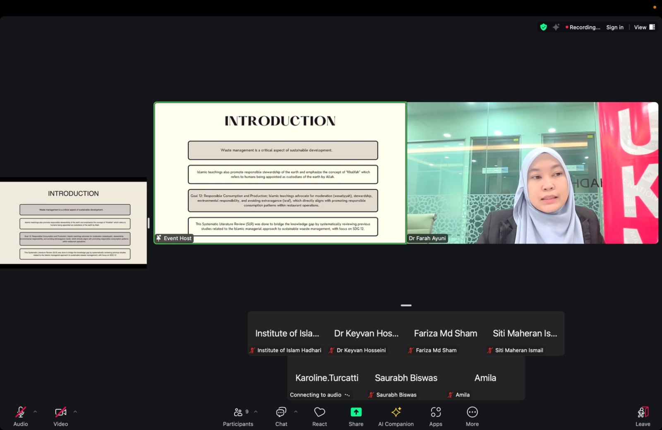The width and height of the screenshot is (662, 430).
Task: Select the small Introduction slide thumbnail
Action: [x=74, y=223]
